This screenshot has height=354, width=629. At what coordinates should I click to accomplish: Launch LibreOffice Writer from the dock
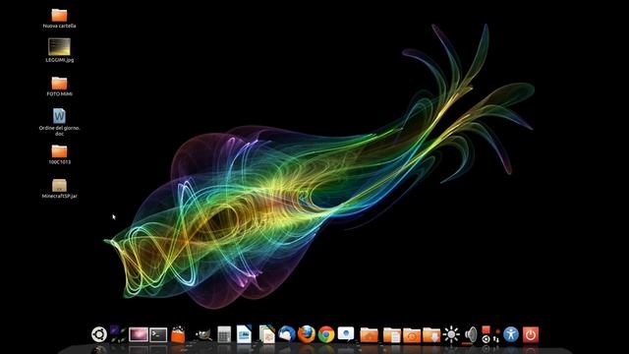pyautogui.click(x=244, y=334)
